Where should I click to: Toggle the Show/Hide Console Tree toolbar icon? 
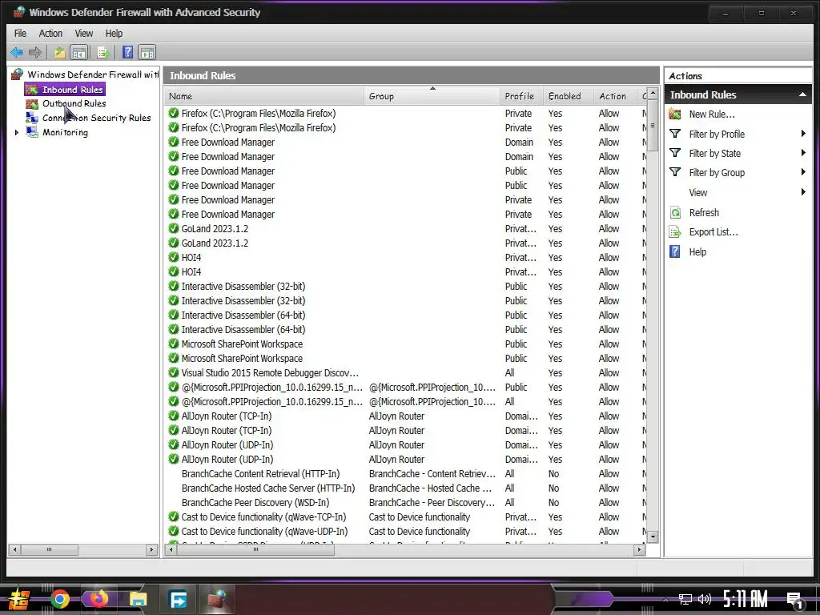point(79,52)
